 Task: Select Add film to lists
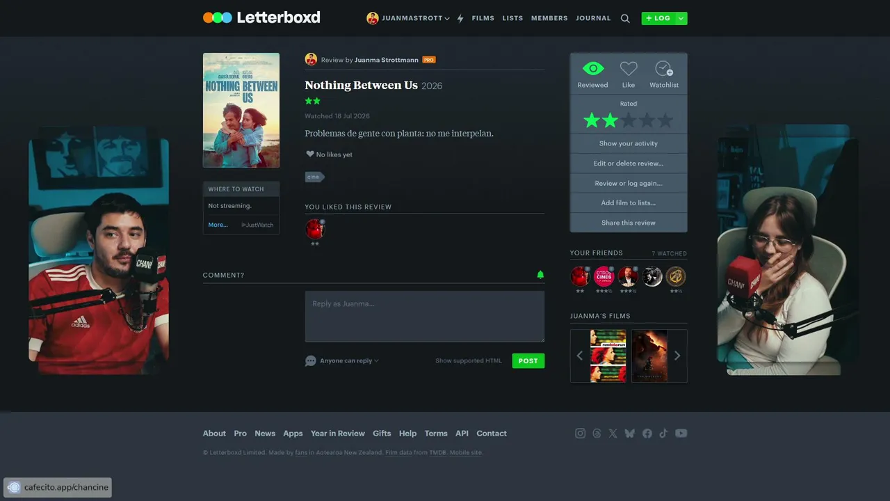pos(629,203)
